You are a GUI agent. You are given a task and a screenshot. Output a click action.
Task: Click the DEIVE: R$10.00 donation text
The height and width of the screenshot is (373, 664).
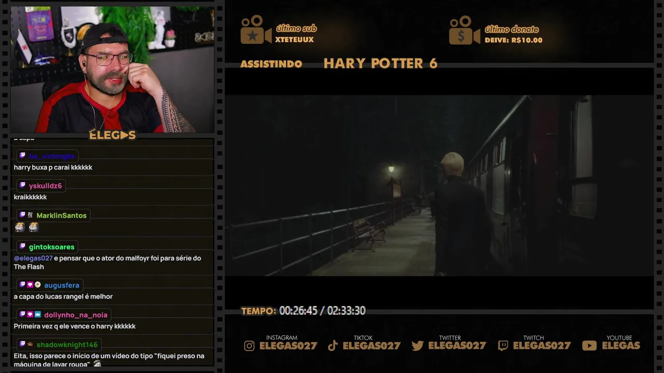pos(514,40)
